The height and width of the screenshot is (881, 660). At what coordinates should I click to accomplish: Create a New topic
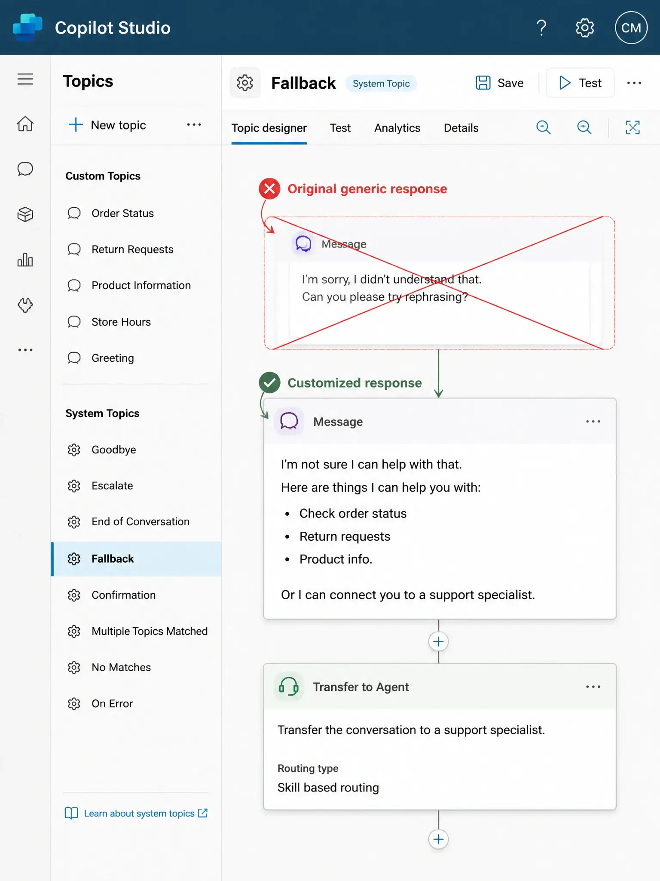tap(107, 125)
